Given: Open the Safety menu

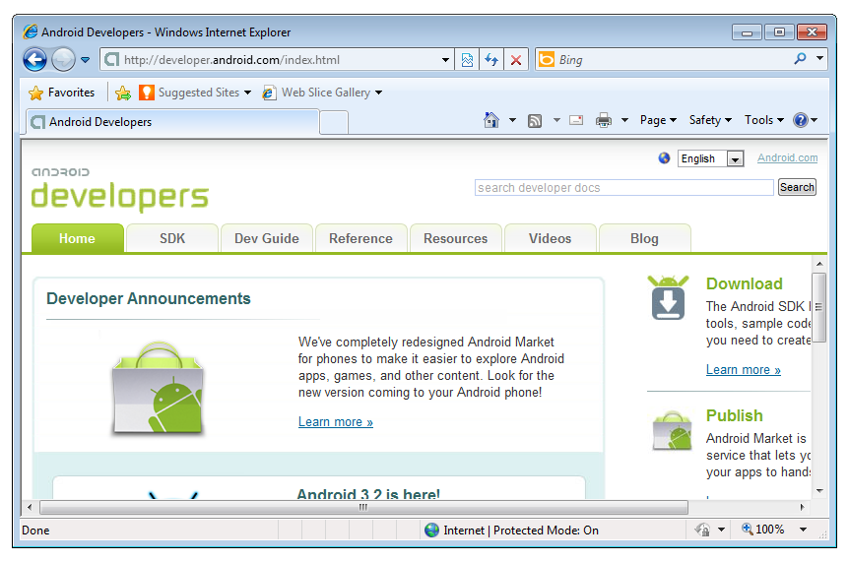Looking at the screenshot, I should 710,120.
